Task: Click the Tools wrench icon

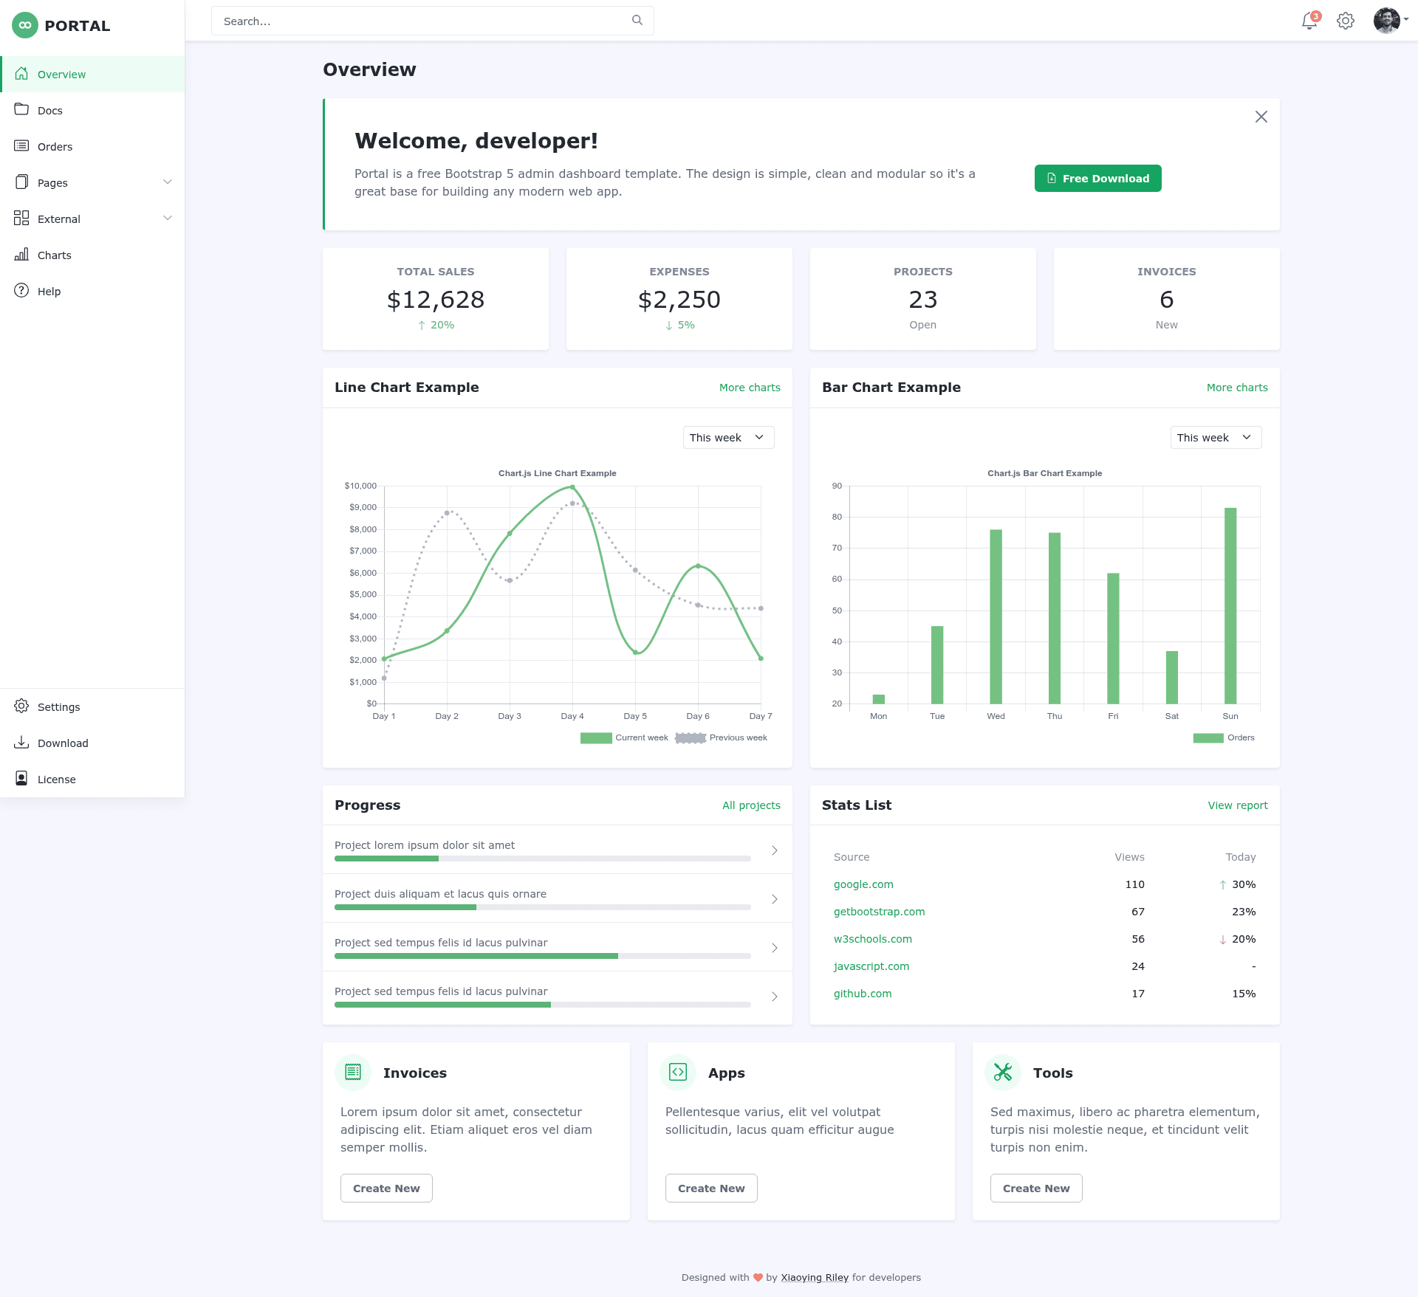Action: click(1003, 1072)
